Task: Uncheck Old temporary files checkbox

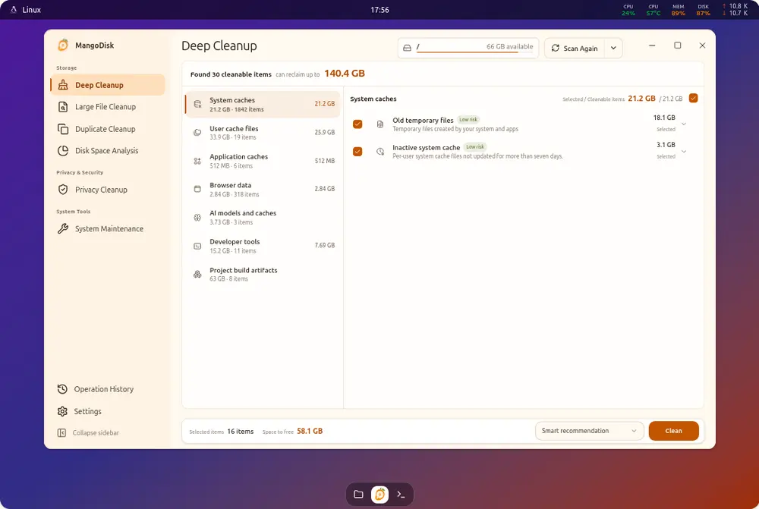Action: coord(357,124)
